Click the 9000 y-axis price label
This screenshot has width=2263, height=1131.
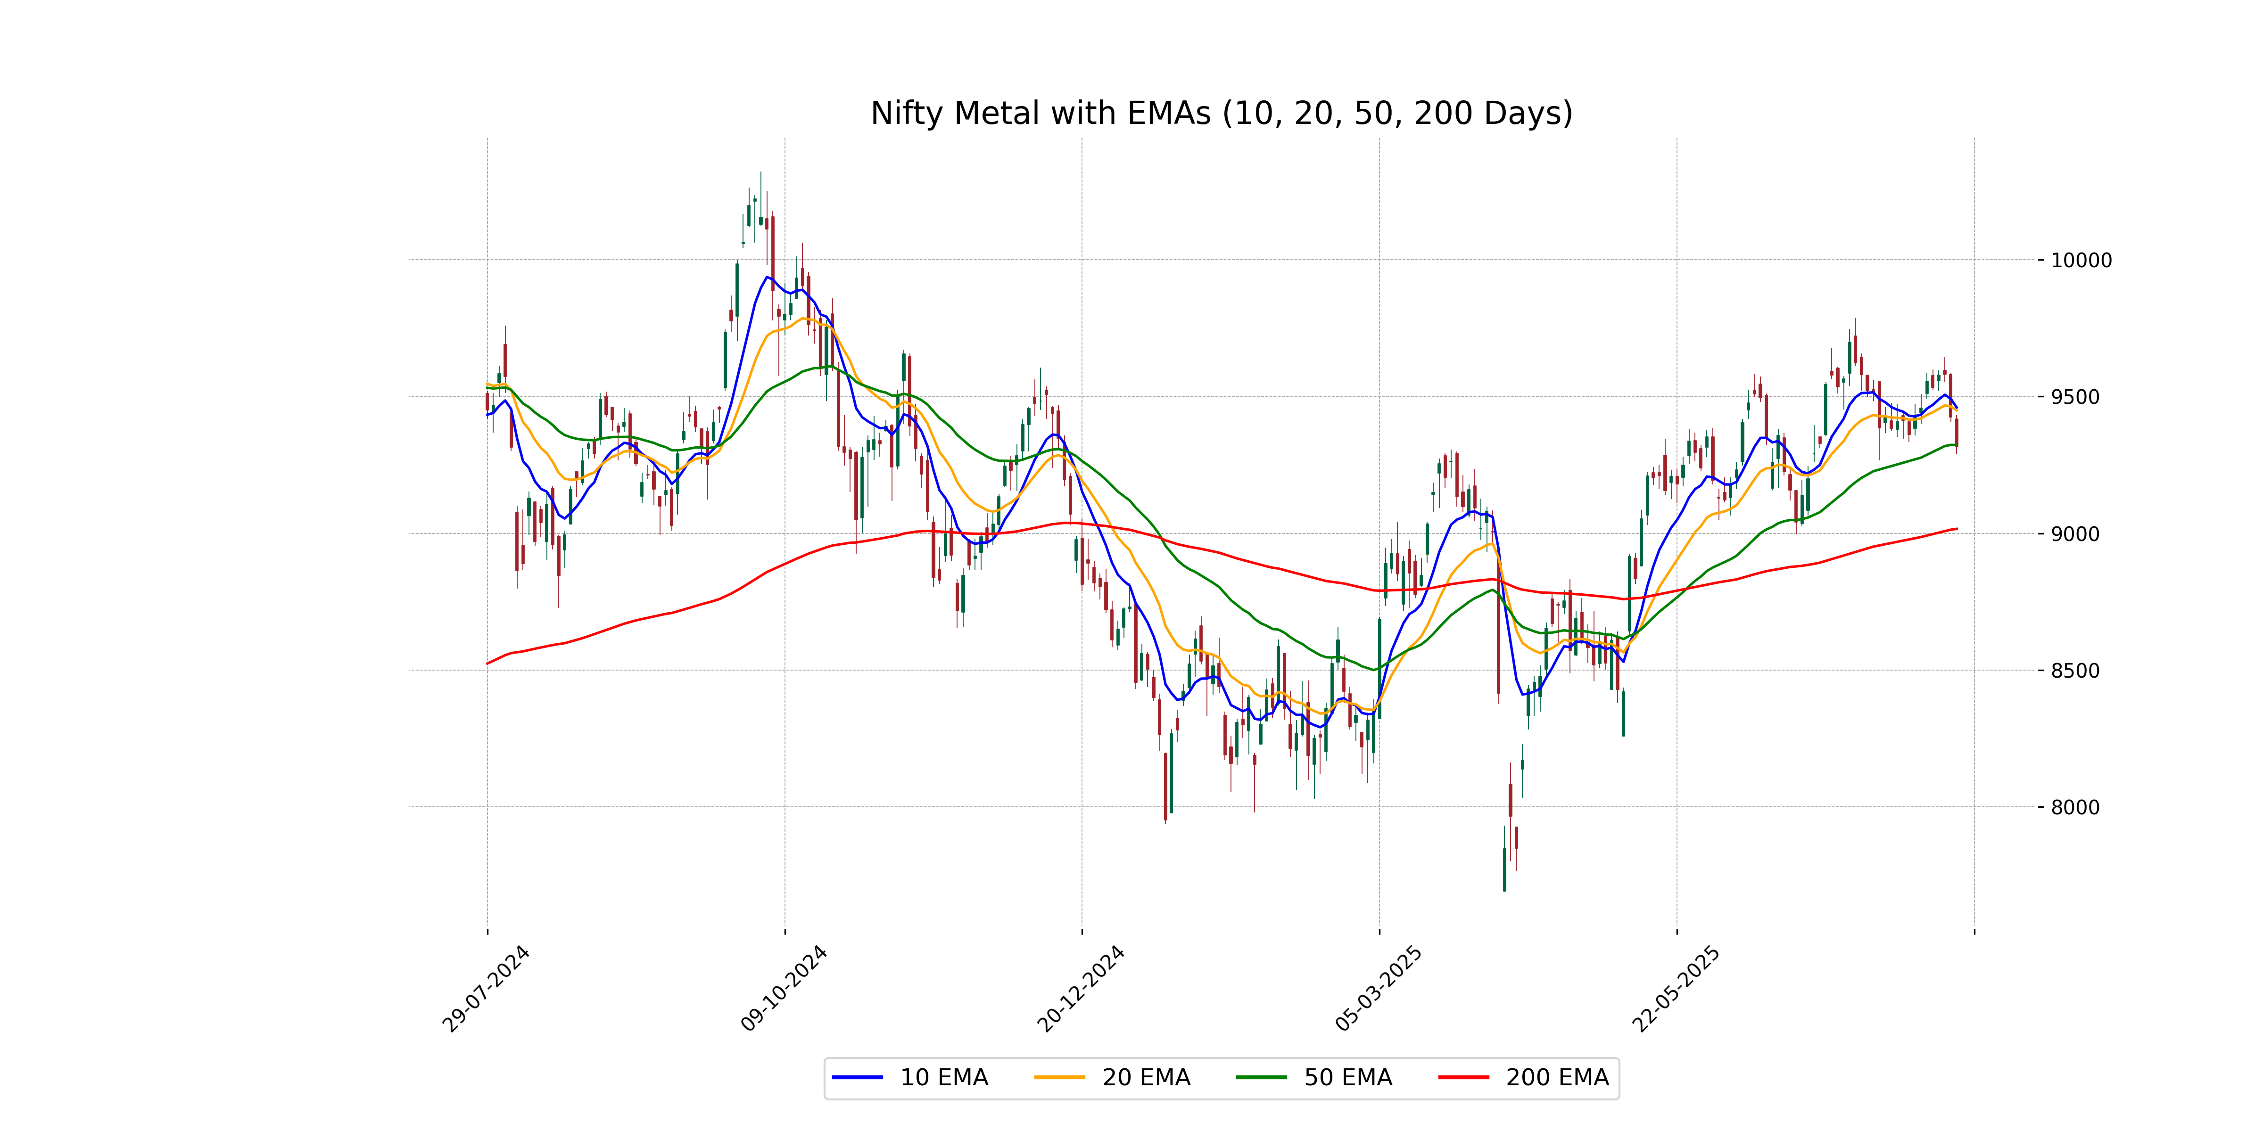(x=2075, y=534)
